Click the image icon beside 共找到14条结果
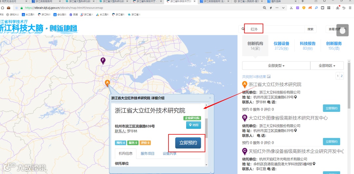354x174 pixels. (269, 77)
